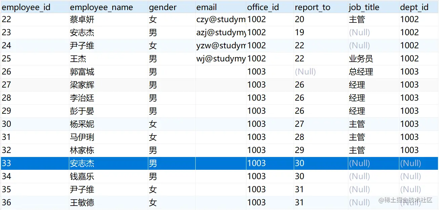Select 主管 job title for 林家栋
The image size is (439, 210).
[373, 150]
